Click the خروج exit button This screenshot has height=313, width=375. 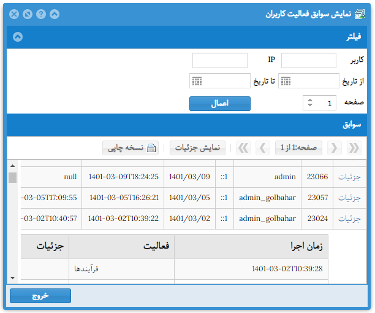[x=40, y=296]
